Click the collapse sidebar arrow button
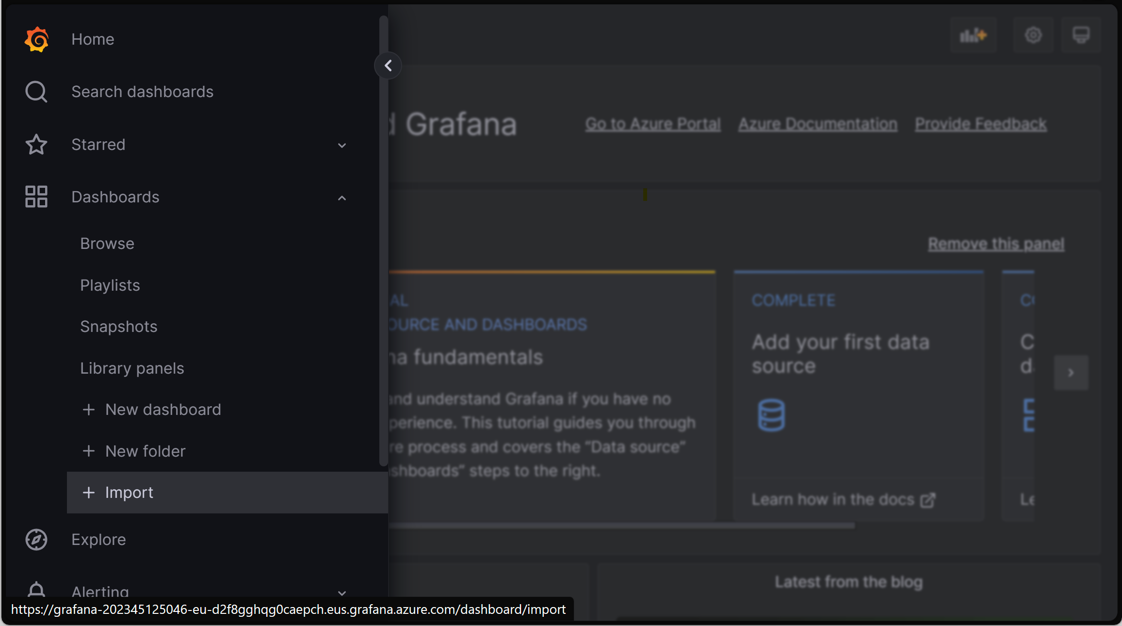This screenshot has height=626, width=1122. point(388,66)
